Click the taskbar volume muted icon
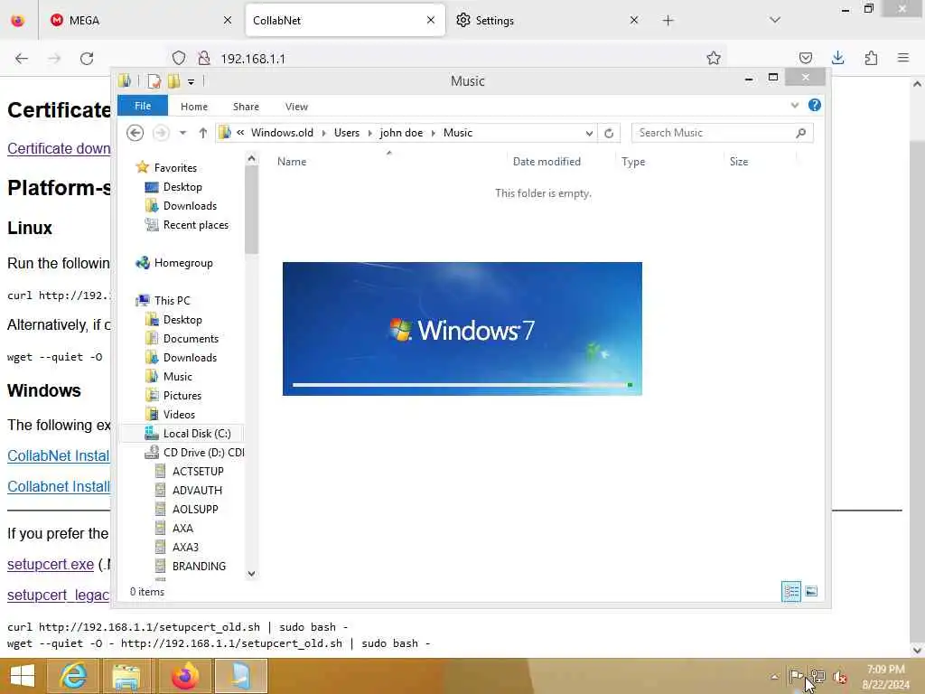 [x=839, y=676]
